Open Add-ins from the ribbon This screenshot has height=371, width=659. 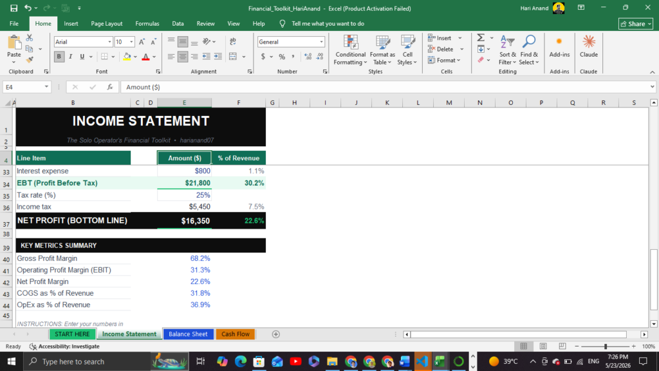click(x=559, y=46)
